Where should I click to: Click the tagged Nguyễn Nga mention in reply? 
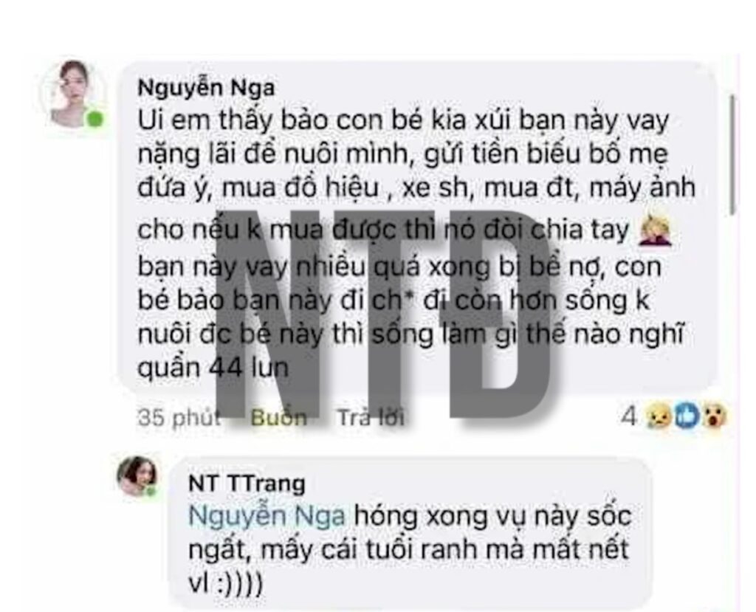coord(267,516)
